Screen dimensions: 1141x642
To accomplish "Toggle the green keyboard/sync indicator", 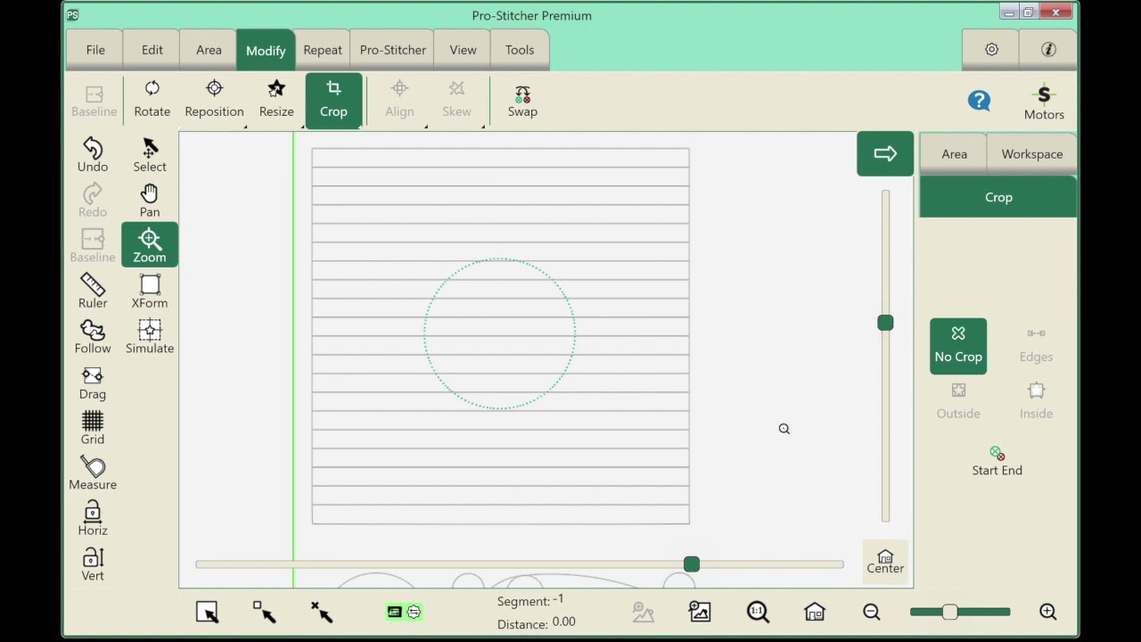I will (x=404, y=612).
